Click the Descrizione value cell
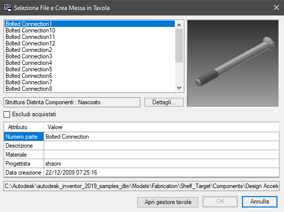This screenshot has height=212, width=284. tap(161, 146)
